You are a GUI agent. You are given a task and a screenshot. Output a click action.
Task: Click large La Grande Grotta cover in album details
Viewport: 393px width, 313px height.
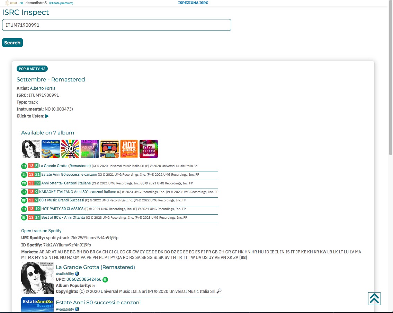[x=37, y=278]
